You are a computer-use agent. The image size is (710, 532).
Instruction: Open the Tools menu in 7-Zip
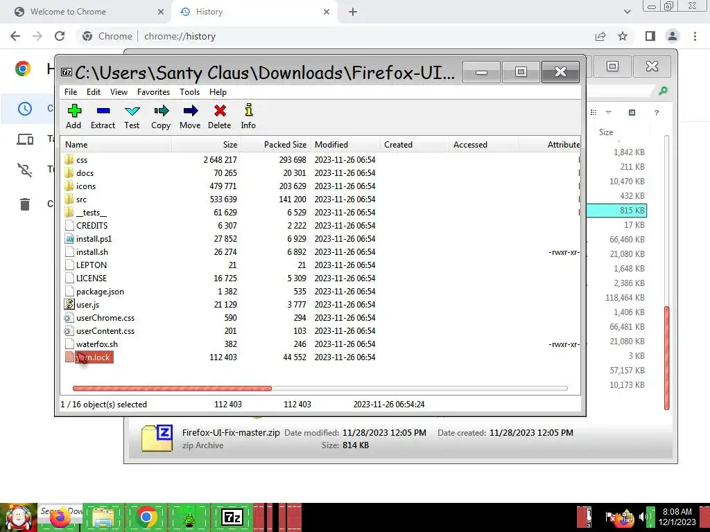[x=189, y=92]
